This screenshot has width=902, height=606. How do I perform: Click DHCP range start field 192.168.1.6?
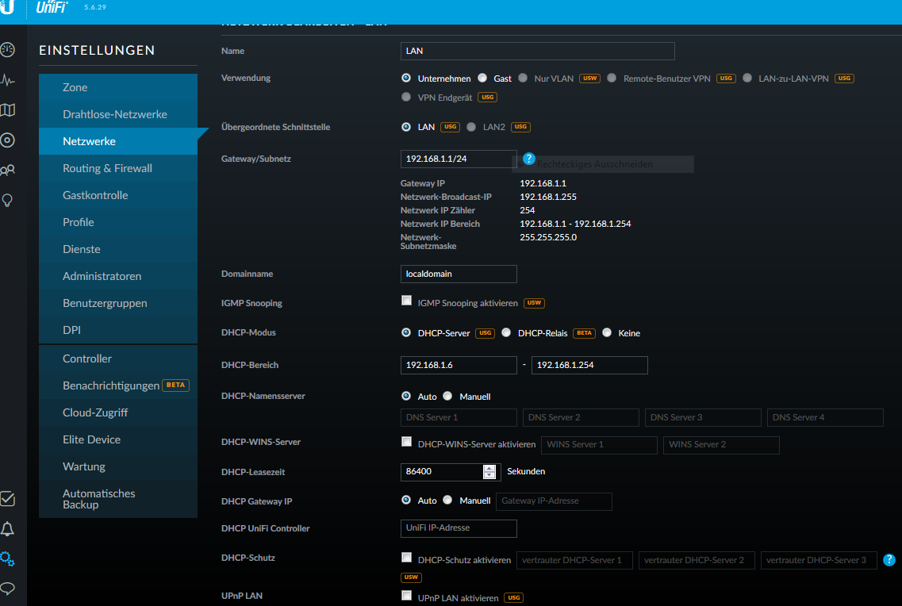pos(459,365)
